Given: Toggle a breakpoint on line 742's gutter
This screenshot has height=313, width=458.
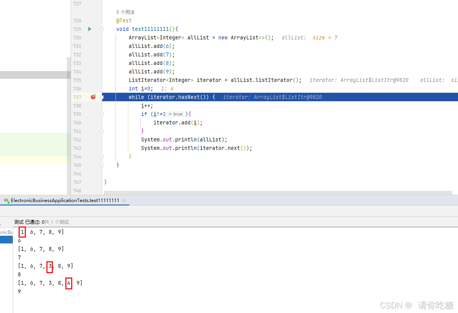Looking at the screenshot, I should pyautogui.click(x=93, y=139).
